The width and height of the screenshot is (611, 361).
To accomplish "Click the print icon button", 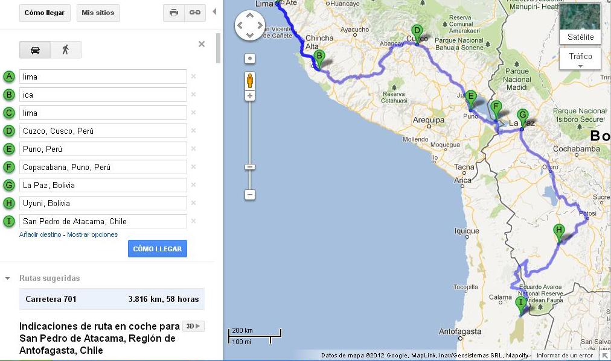I will coord(174,13).
